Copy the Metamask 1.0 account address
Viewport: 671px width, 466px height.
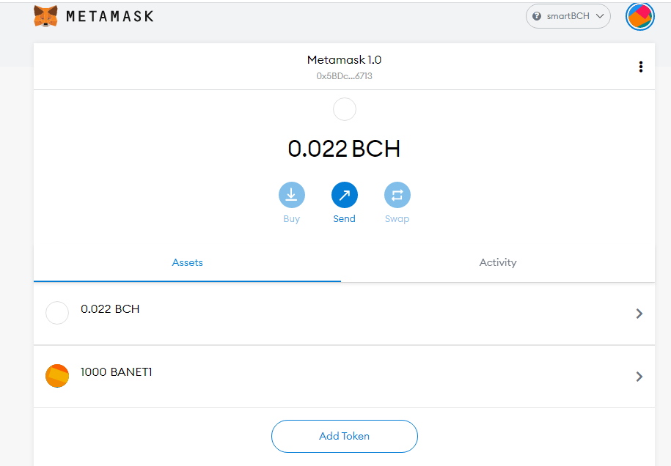pos(344,67)
